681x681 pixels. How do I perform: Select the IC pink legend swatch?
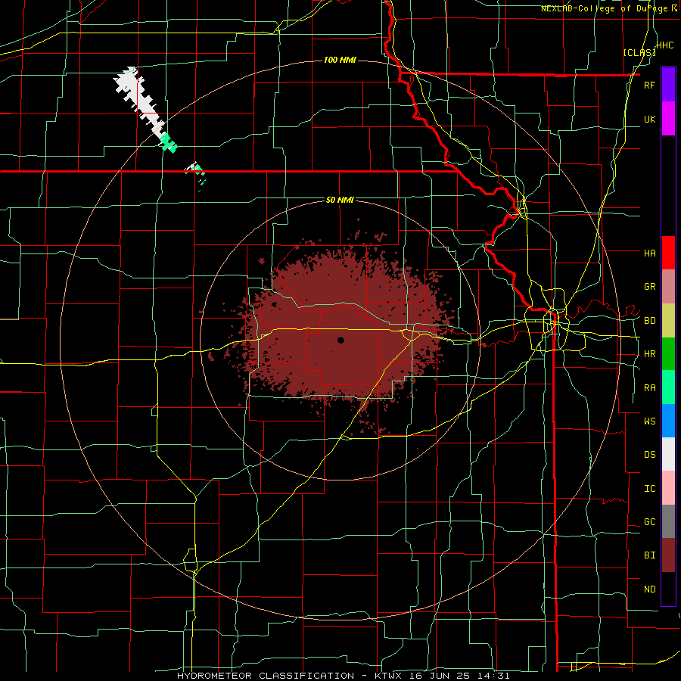(668, 488)
